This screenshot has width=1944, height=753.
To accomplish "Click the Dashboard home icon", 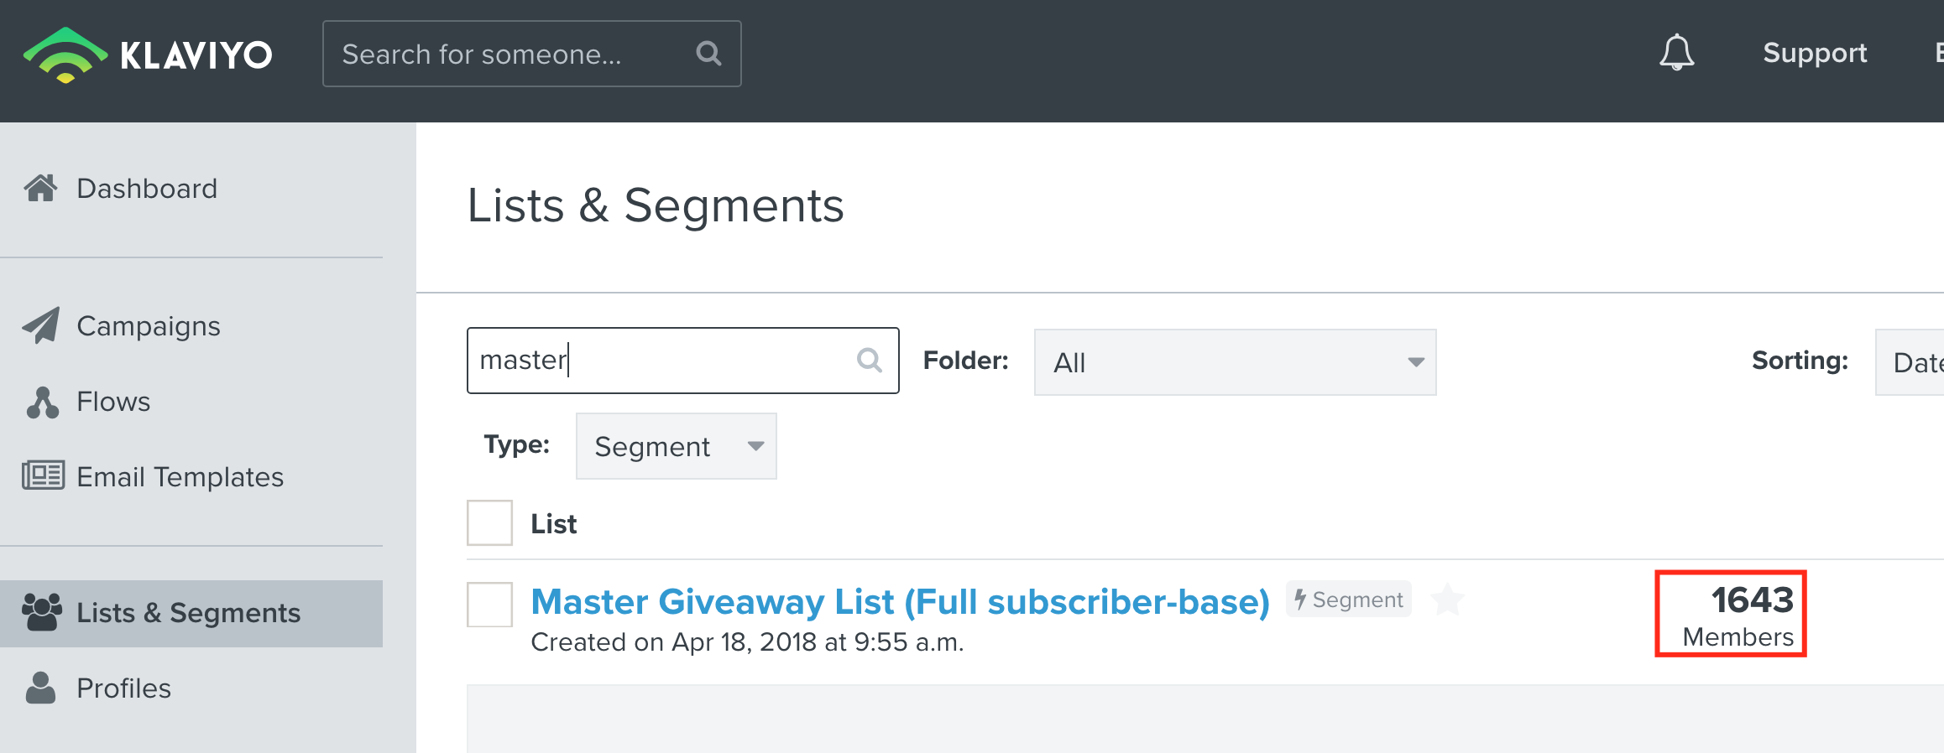I will pyautogui.click(x=41, y=188).
